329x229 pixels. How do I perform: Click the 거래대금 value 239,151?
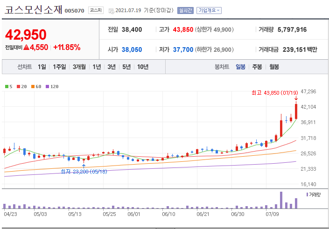294,50
